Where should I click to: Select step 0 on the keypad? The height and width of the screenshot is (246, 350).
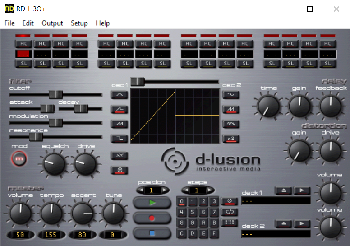click(182, 201)
